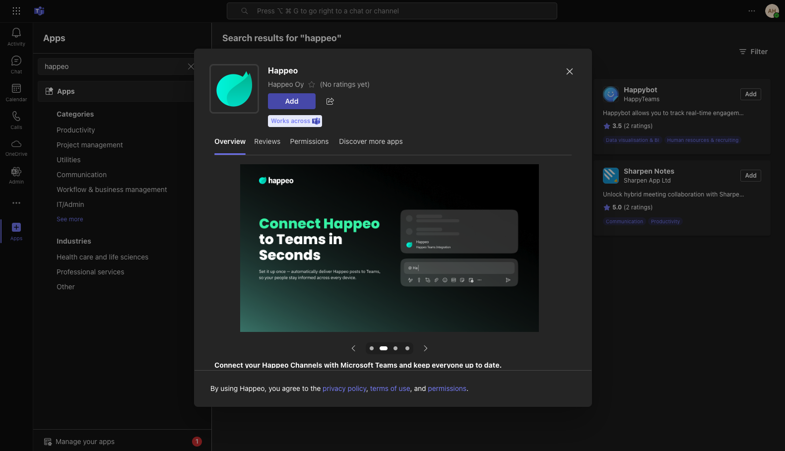Expand See more categories
This screenshot has width=785, height=451.
(x=70, y=219)
